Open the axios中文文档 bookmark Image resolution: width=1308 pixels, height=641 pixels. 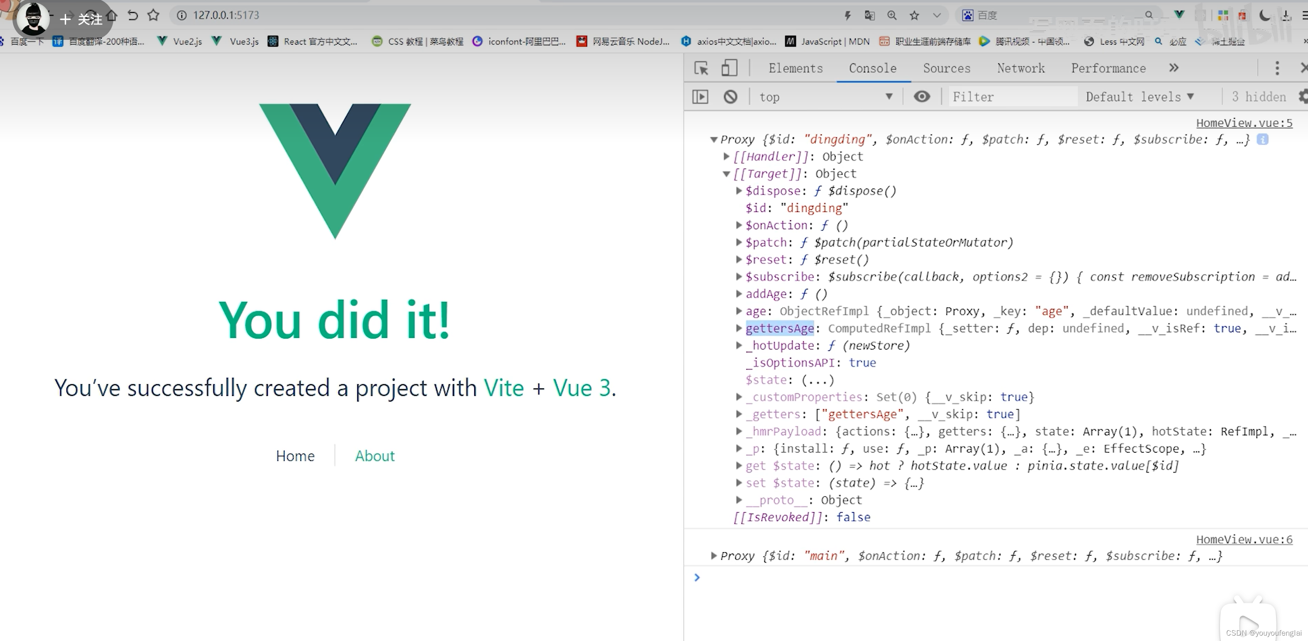coord(729,41)
